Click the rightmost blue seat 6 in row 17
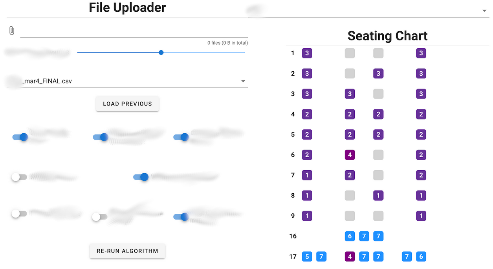Image resolution: width=493 pixels, height=269 pixels. click(421, 256)
